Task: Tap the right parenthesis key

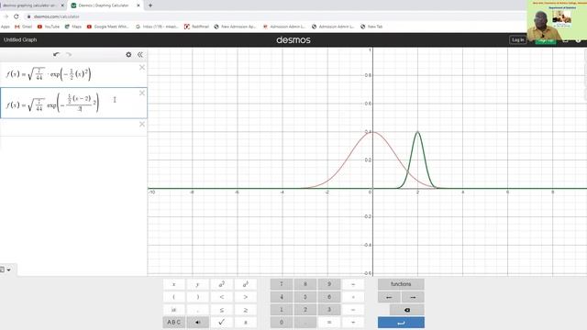Action: (198, 297)
